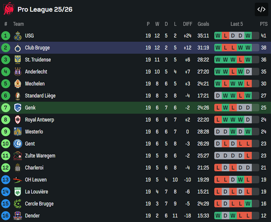Click the La Louvière crest icon
The width and height of the screenshot is (271, 222).
point(18,192)
